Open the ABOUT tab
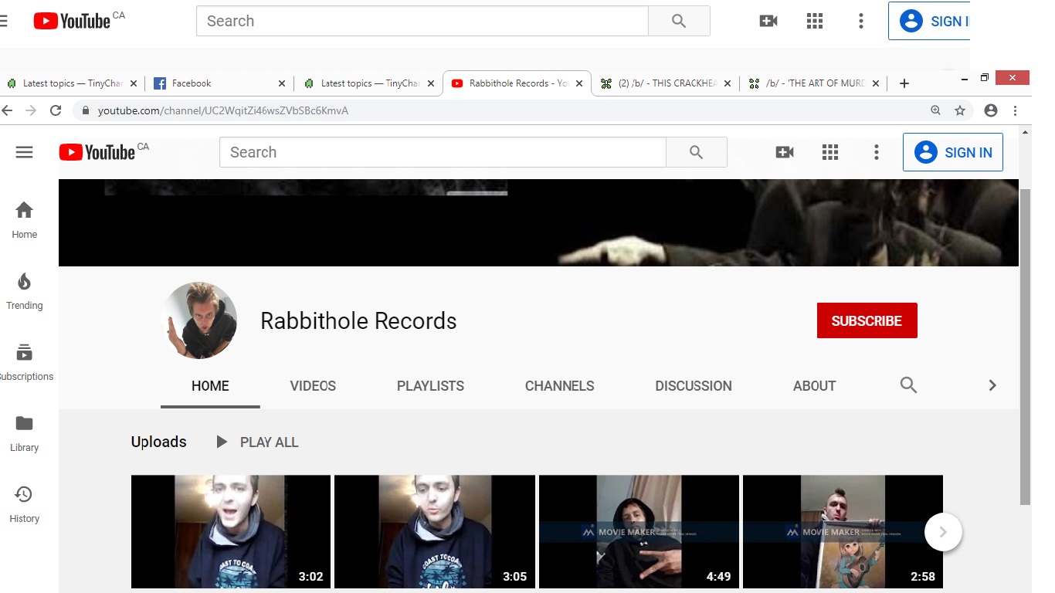1055x593 pixels. [814, 385]
